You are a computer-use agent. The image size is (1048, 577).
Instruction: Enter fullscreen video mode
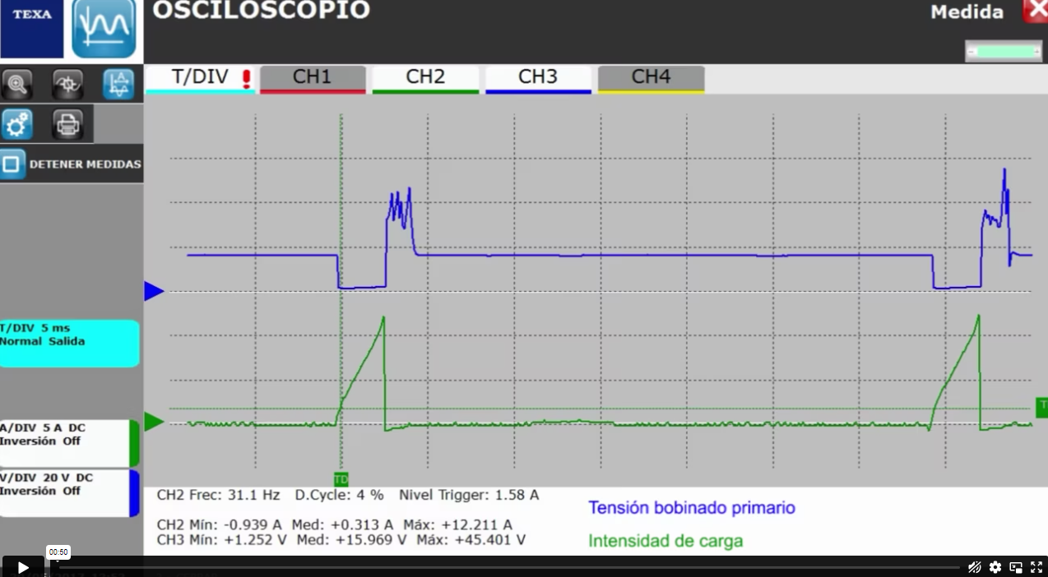(1036, 567)
